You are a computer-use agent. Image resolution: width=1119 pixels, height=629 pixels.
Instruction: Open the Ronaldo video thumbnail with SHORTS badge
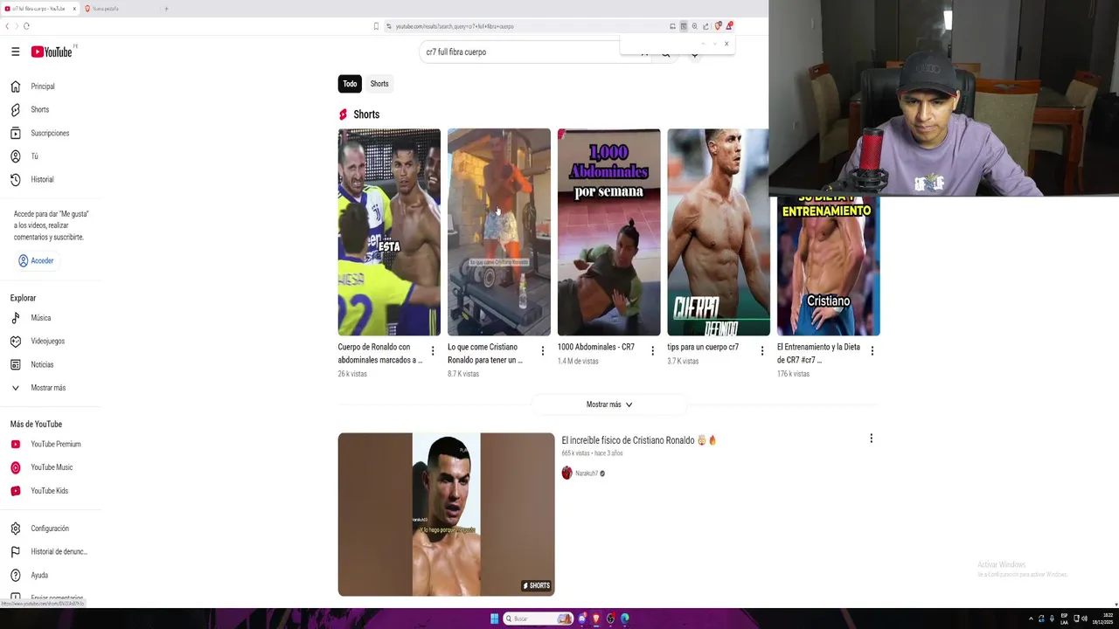(x=446, y=515)
